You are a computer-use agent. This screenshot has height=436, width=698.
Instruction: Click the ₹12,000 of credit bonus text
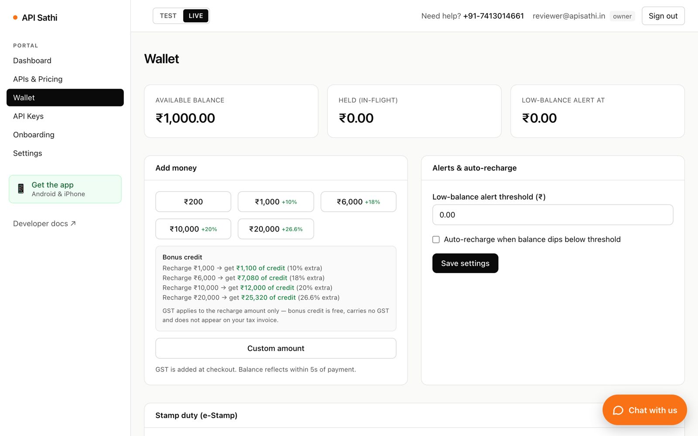(267, 288)
